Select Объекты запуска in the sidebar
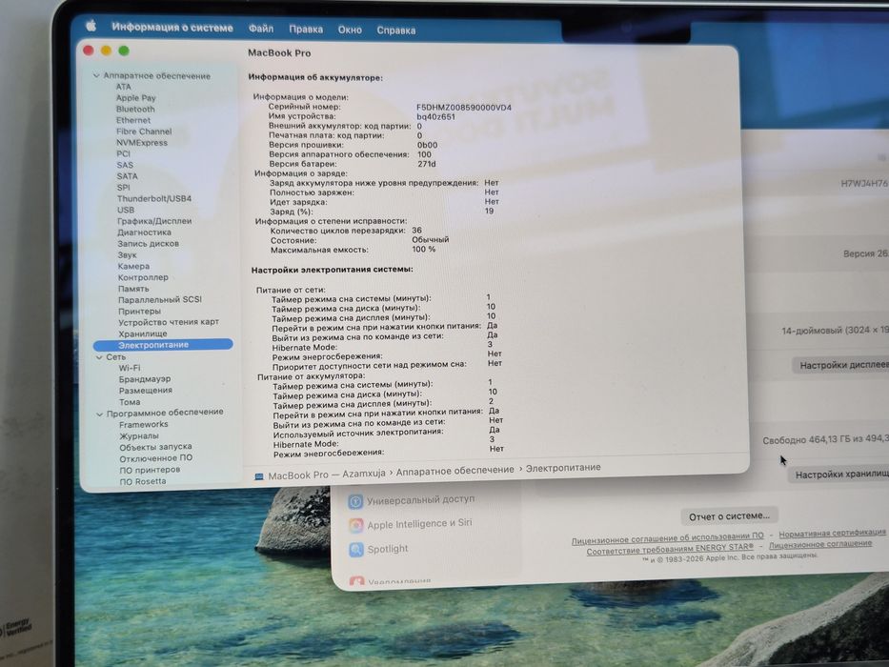 pyautogui.click(x=155, y=447)
